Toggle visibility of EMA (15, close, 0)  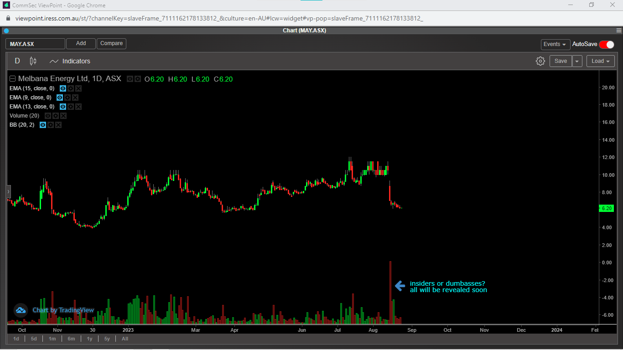point(63,88)
